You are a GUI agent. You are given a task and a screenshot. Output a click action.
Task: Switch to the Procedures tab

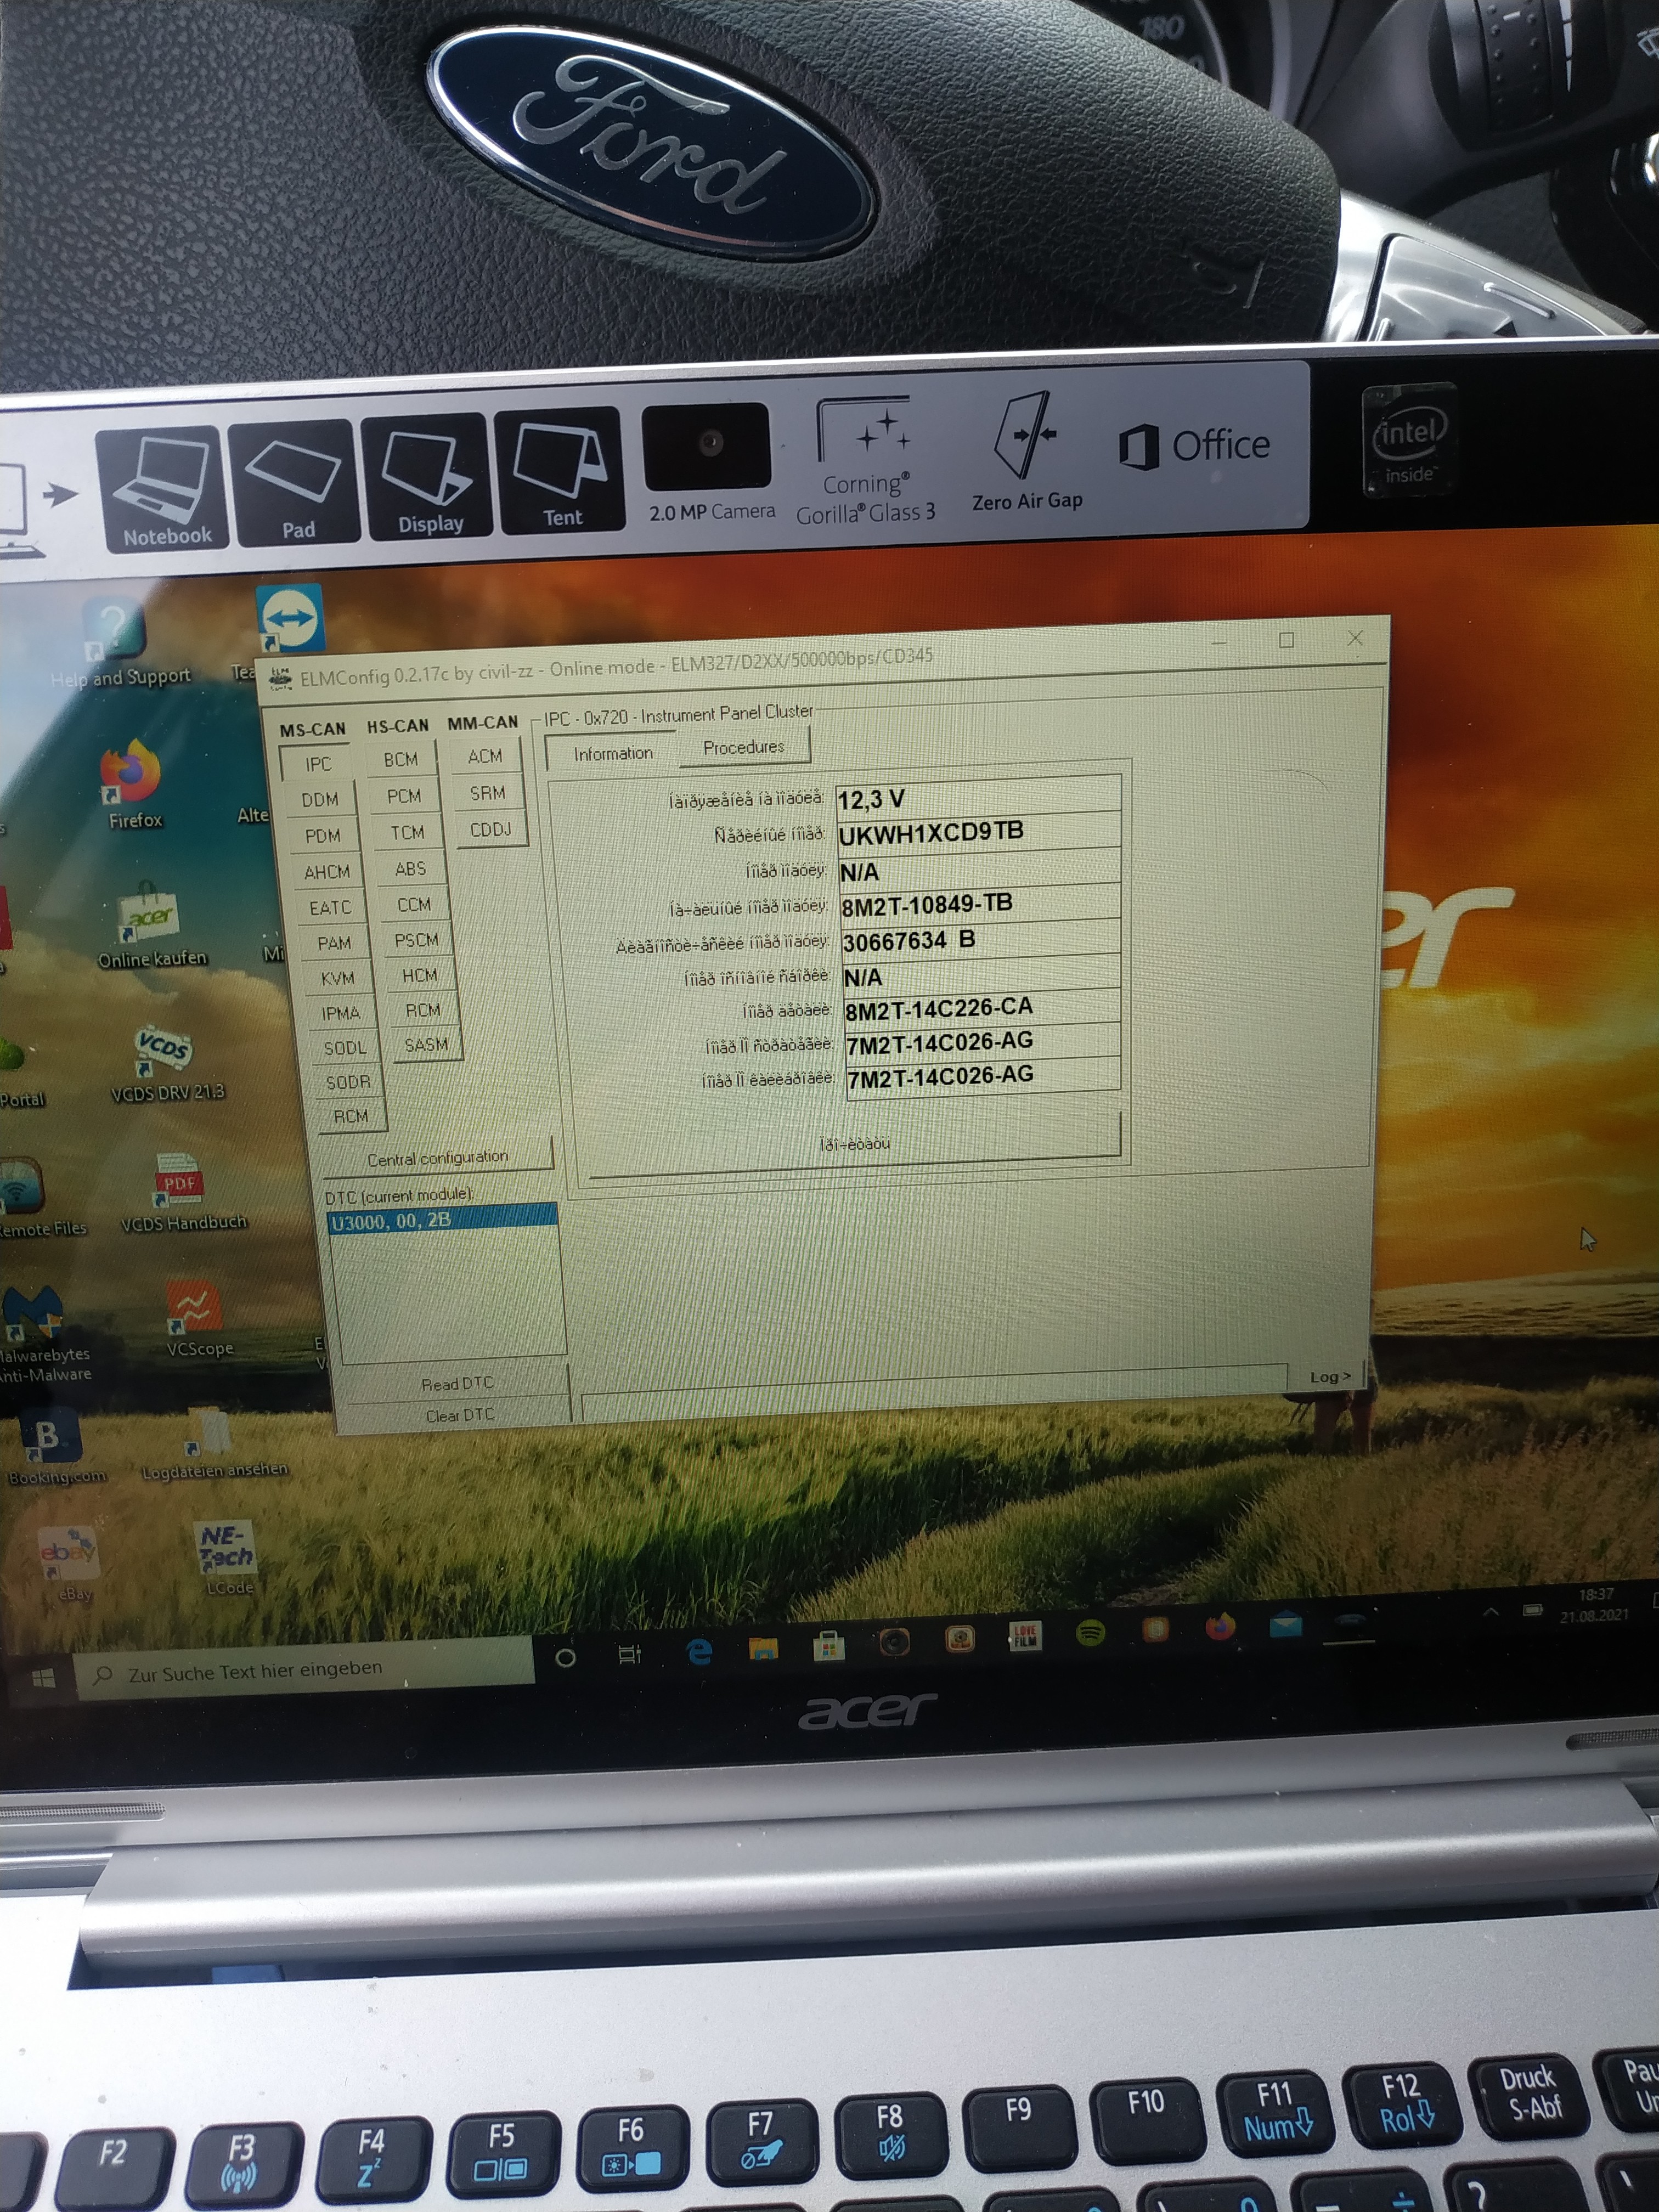click(743, 747)
